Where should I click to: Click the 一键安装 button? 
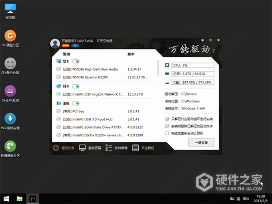click(x=201, y=143)
